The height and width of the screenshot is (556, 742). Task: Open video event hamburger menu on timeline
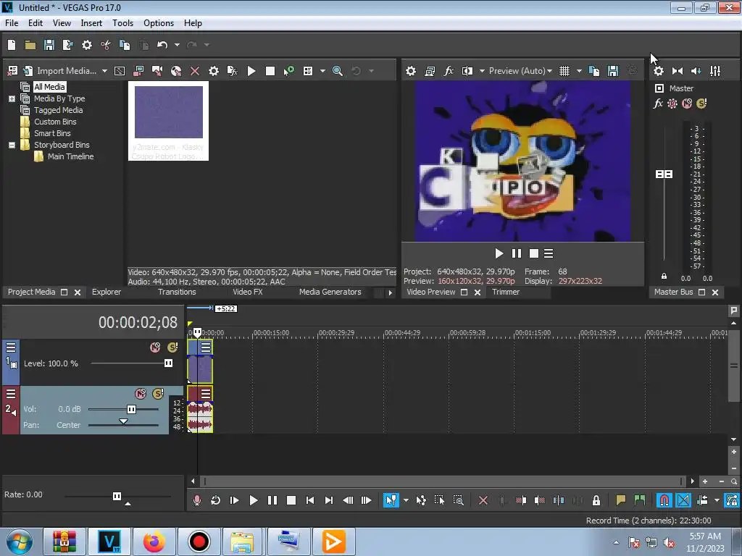pyautogui.click(x=206, y=347)
